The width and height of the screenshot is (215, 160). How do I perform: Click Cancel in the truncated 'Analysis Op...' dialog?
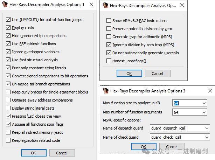tap(158, 74)
